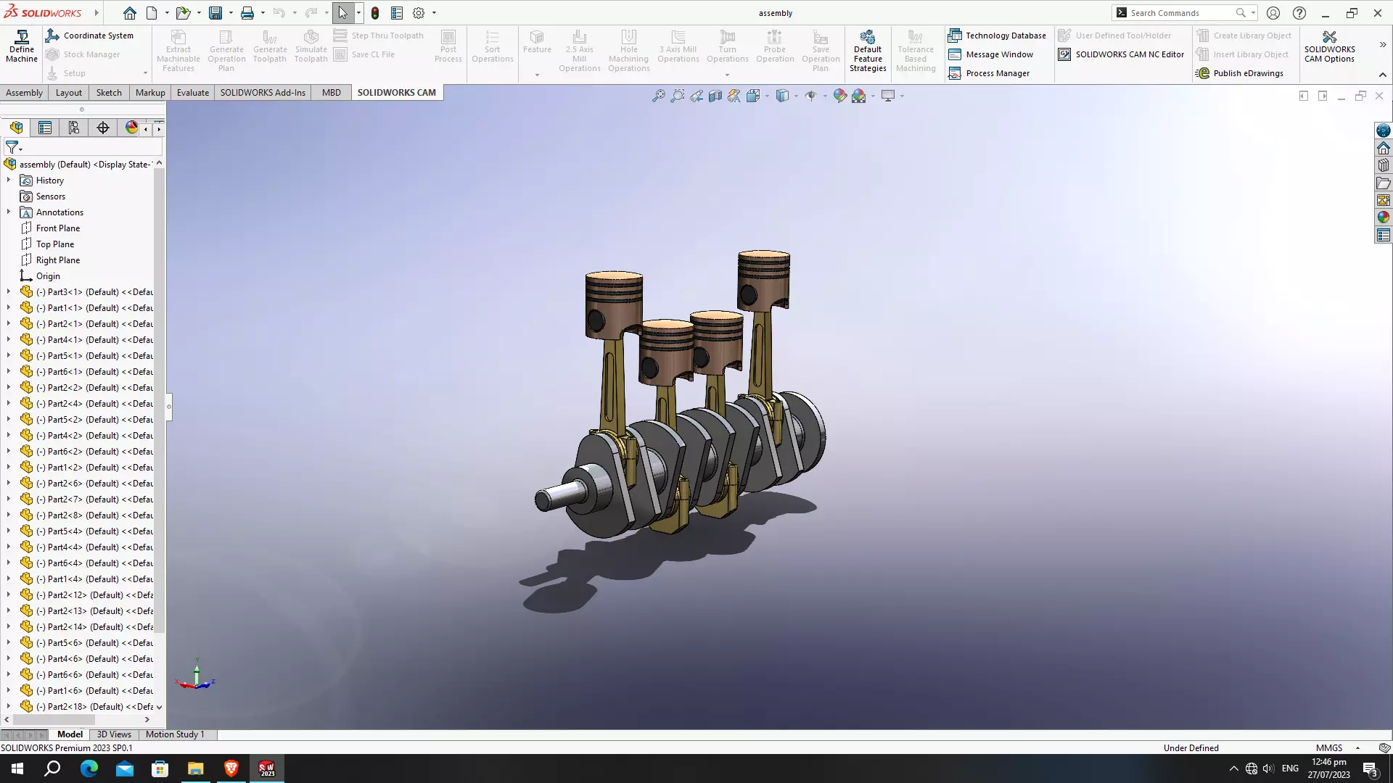Screen dimensions: 1393x783
Task: Click the Save icon
Action: coord(215,13)
